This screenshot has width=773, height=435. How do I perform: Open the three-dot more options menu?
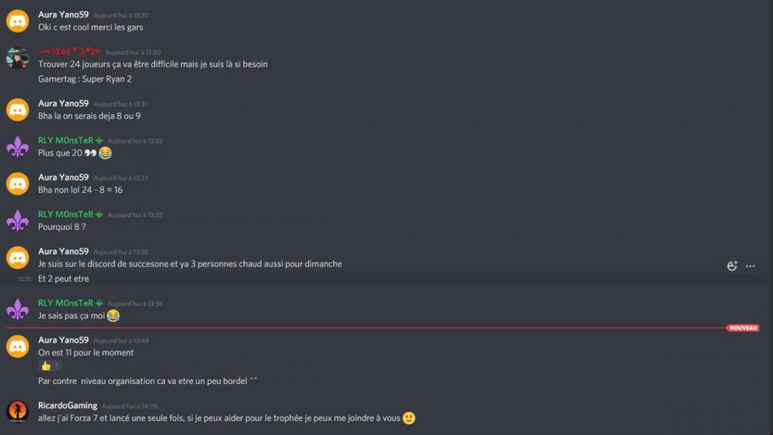point(750,266)
